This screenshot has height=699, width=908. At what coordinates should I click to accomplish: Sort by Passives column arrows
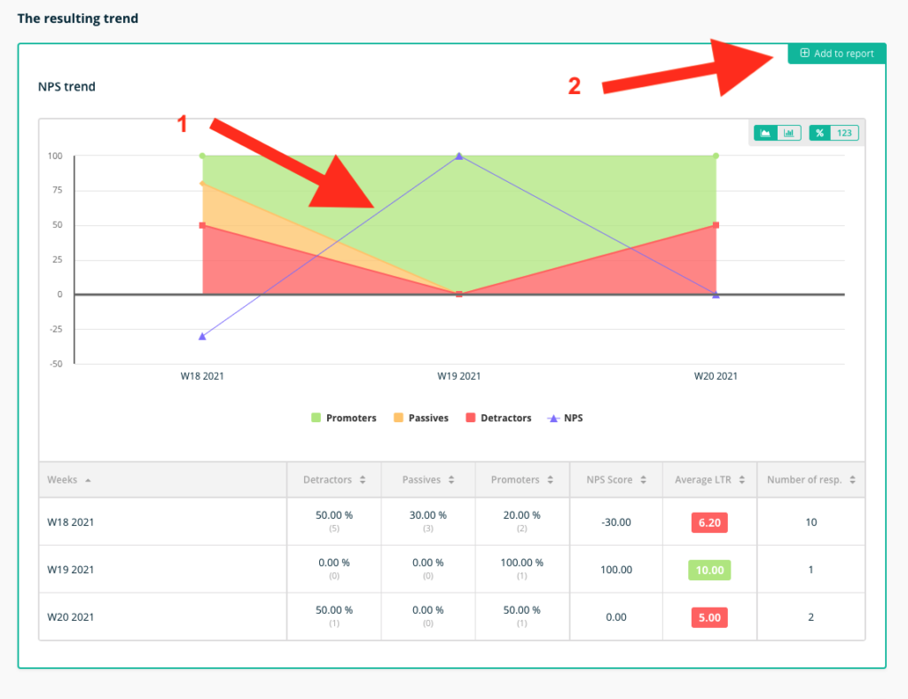click(x=451, y=480)
